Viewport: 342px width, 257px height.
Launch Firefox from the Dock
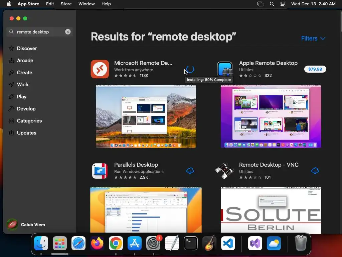click(x=97, y=243)
